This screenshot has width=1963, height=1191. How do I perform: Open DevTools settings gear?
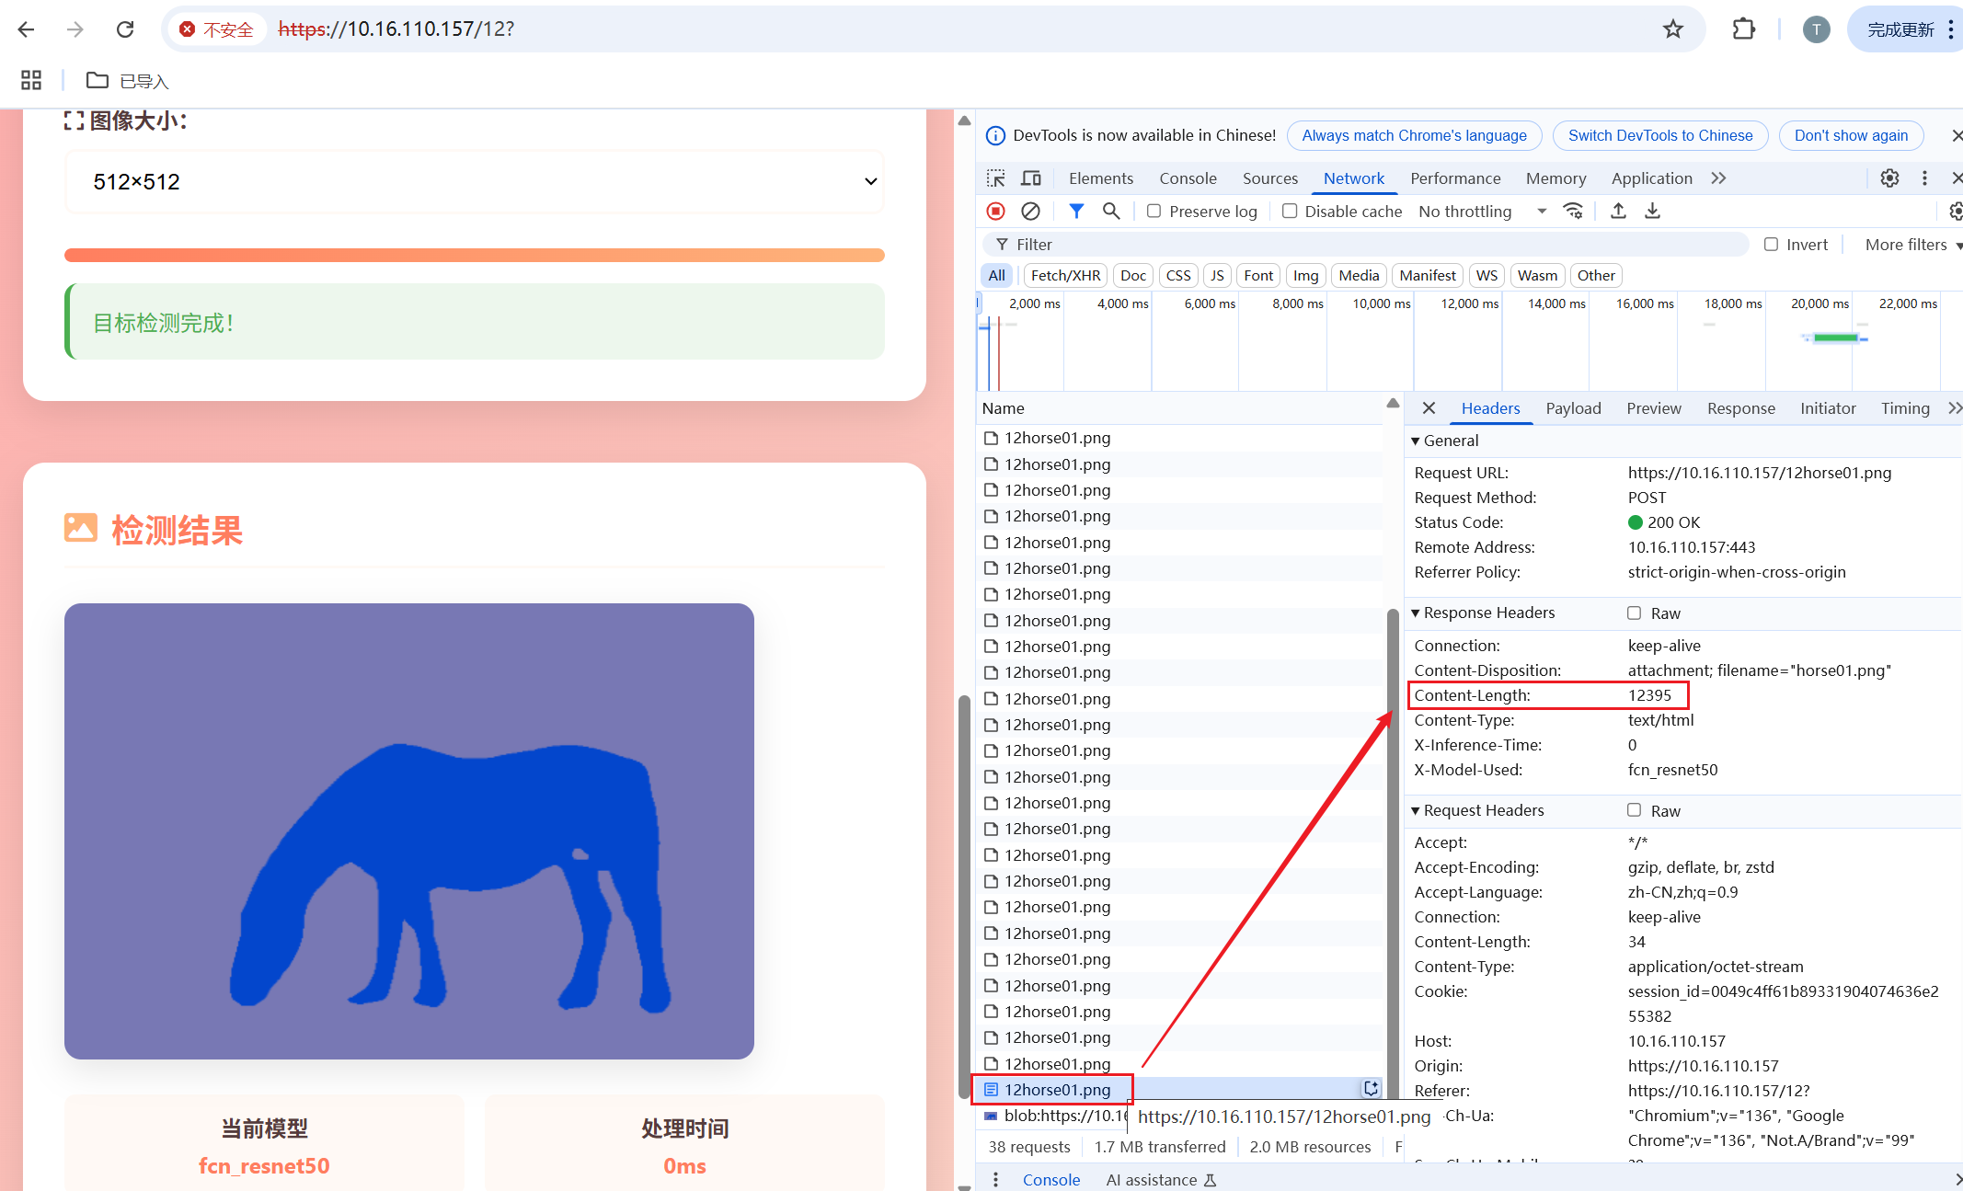tap(1889, 178)
